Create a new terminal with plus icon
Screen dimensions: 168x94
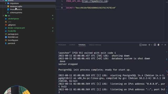tap(149, 45)
